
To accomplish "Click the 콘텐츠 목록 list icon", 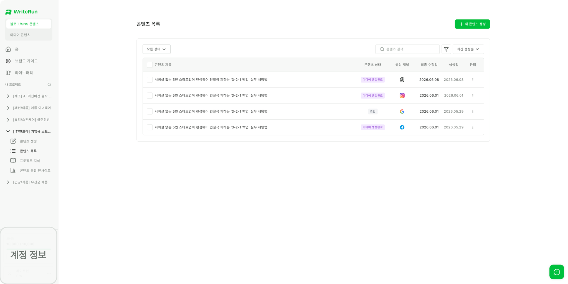I will pos(13,151).
